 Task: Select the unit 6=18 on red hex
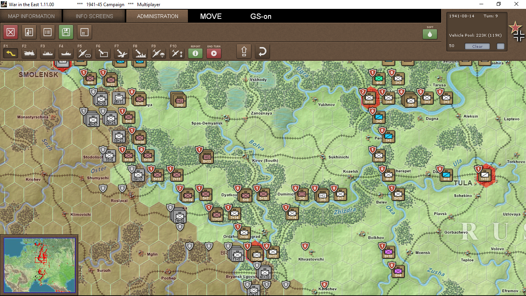pos(369,99)
